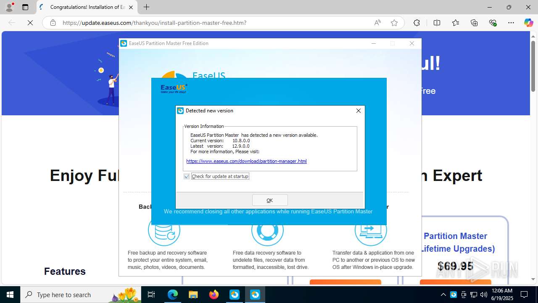Open the Windows Start menu

(x=10, y=295)
